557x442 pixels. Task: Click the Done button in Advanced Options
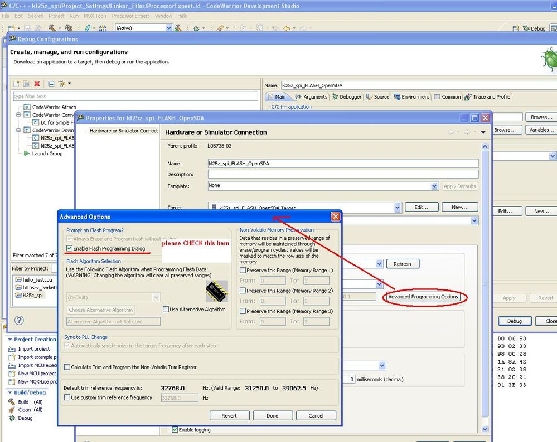coord(273,415)
